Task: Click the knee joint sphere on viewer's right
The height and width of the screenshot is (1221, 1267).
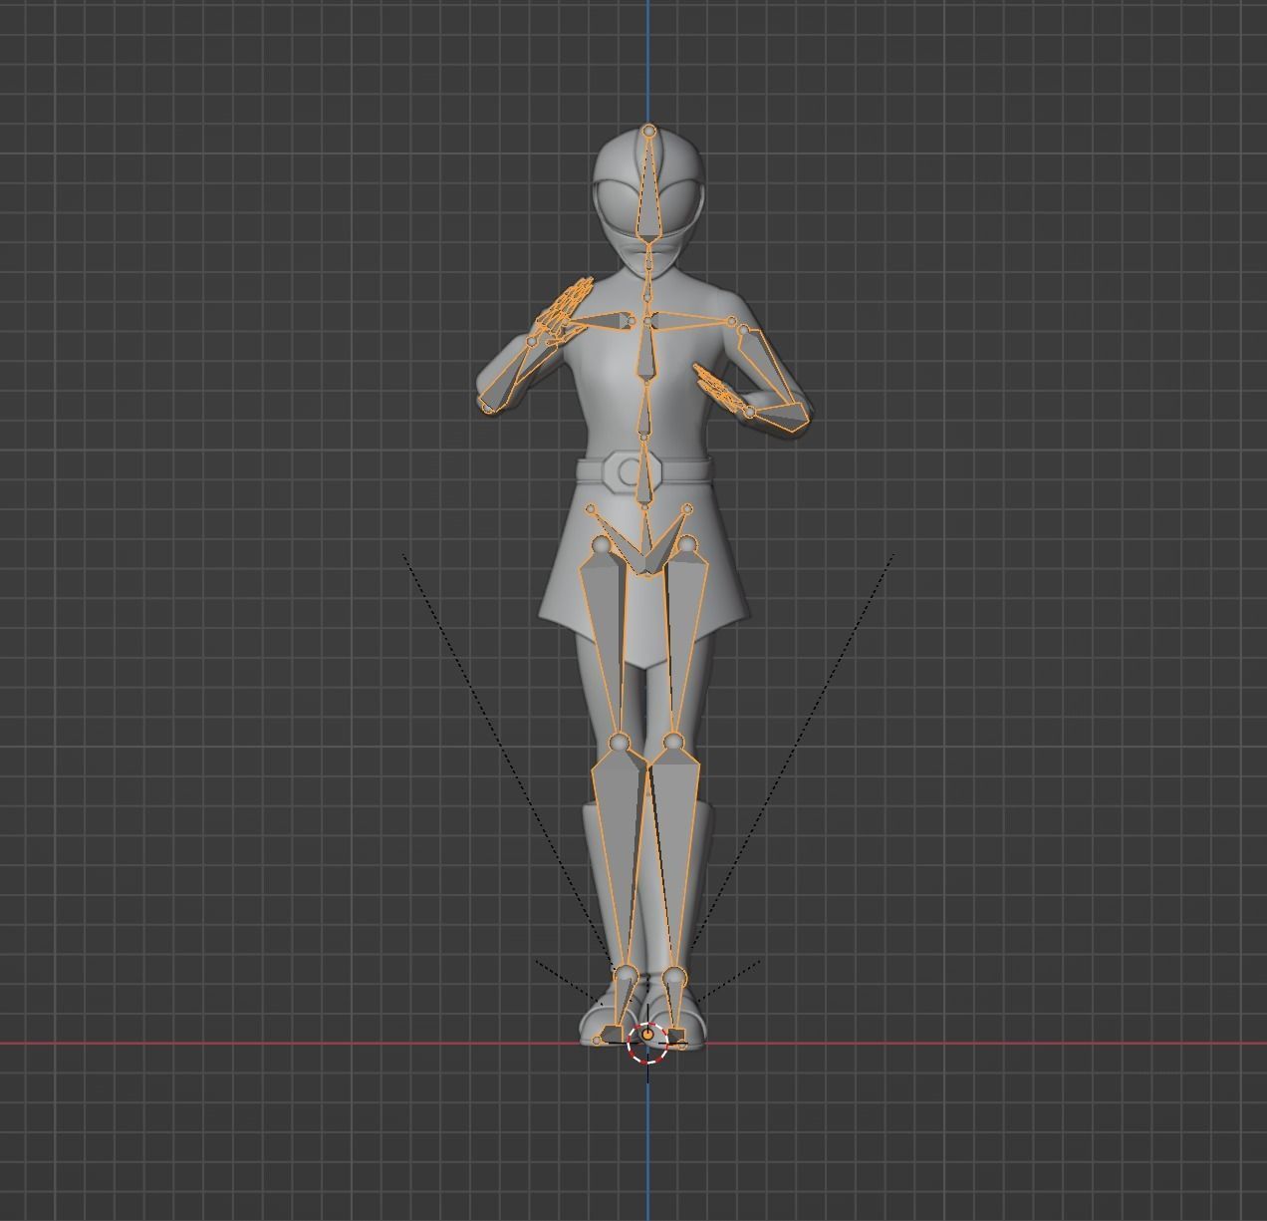Action: pos(673,742)
